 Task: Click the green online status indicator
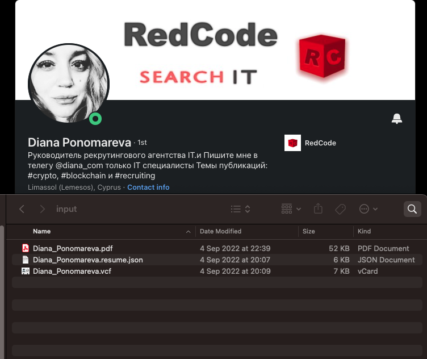[x=95, y=119]
